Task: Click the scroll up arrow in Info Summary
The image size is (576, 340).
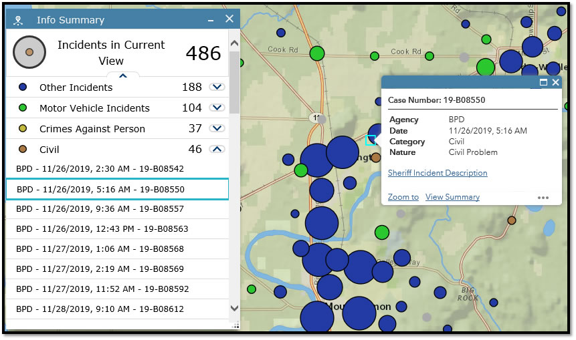Action: pyautogui.click(x=234, y=43)
